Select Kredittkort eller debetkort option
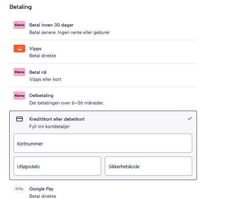 (x=103, y=123)
